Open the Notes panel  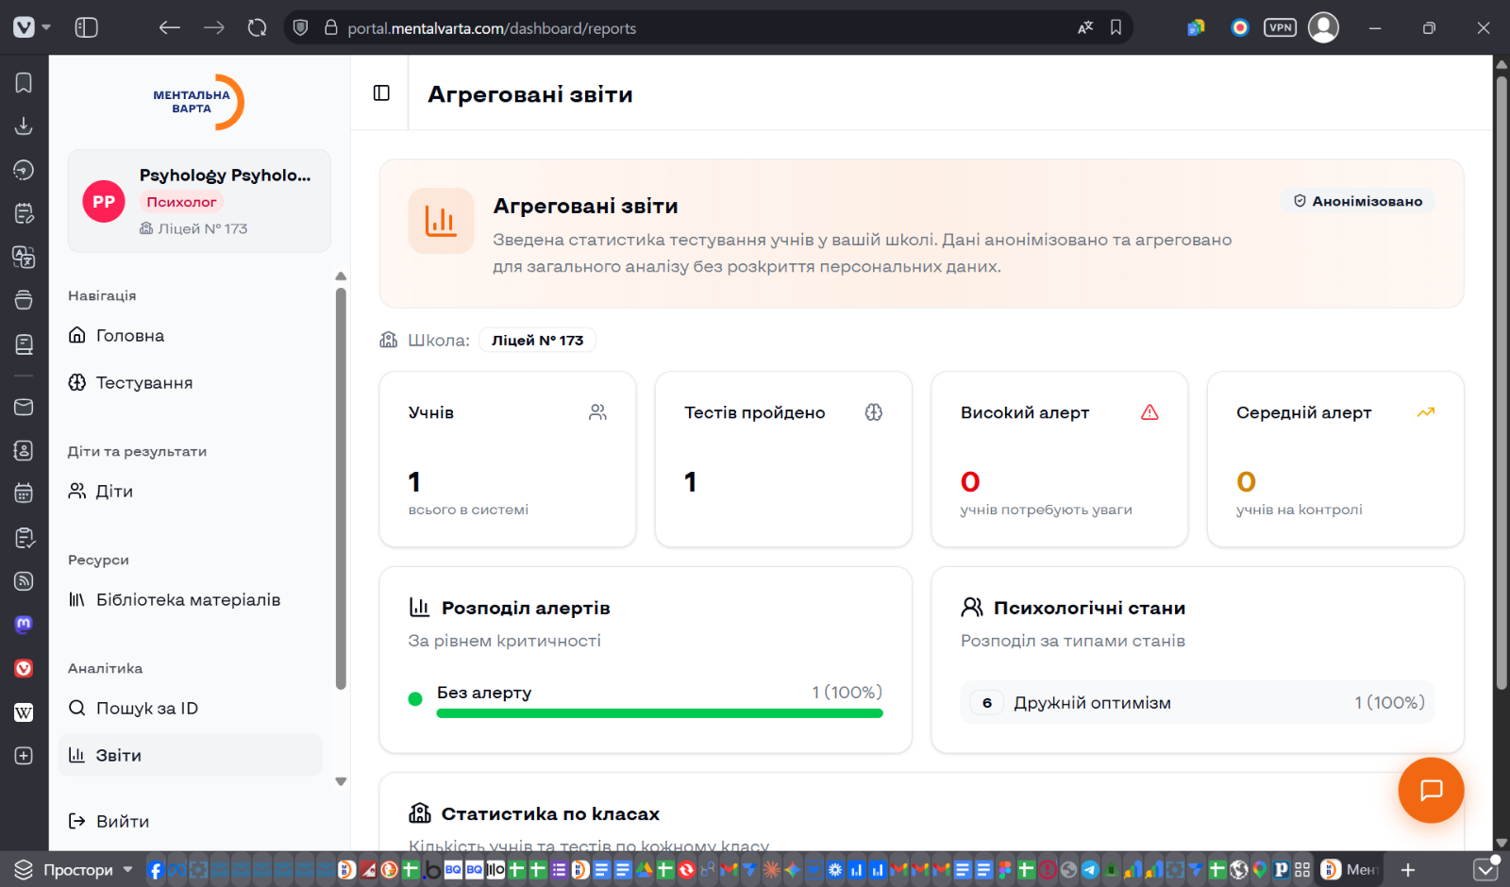pos(24,213)
